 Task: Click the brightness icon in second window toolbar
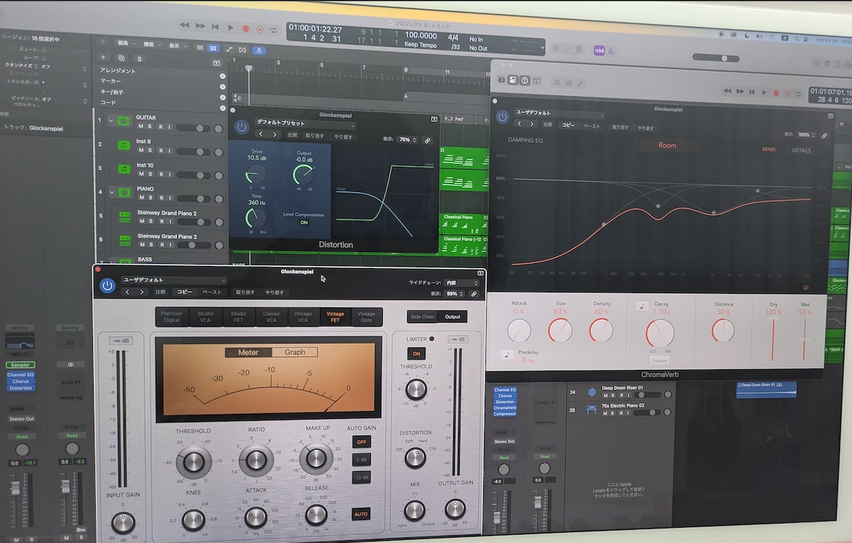(x=557, y=82)
